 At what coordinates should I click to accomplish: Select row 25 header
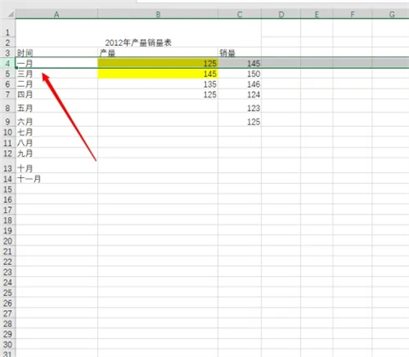8,292
